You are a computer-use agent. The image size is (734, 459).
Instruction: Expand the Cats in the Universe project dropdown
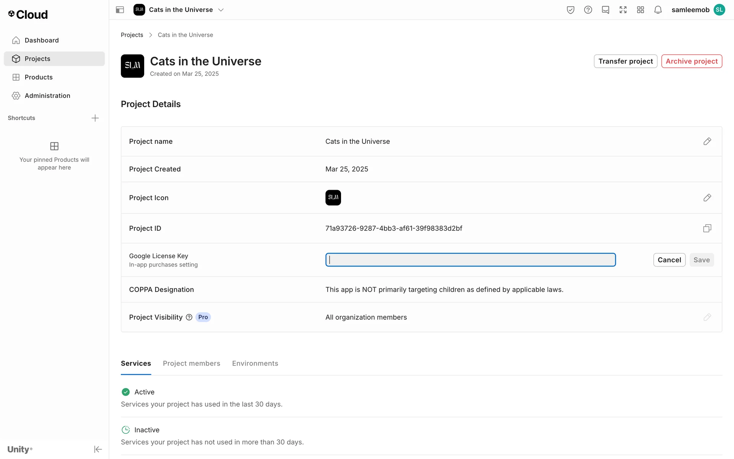[x=221, y=10]
